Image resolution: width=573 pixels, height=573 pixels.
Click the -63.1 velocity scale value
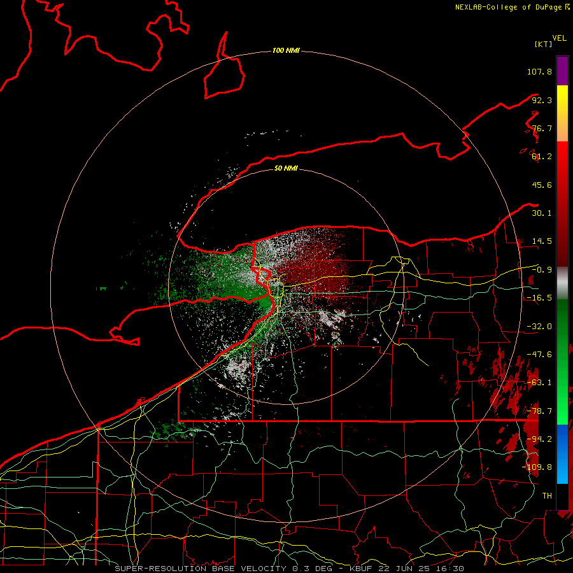539,383
